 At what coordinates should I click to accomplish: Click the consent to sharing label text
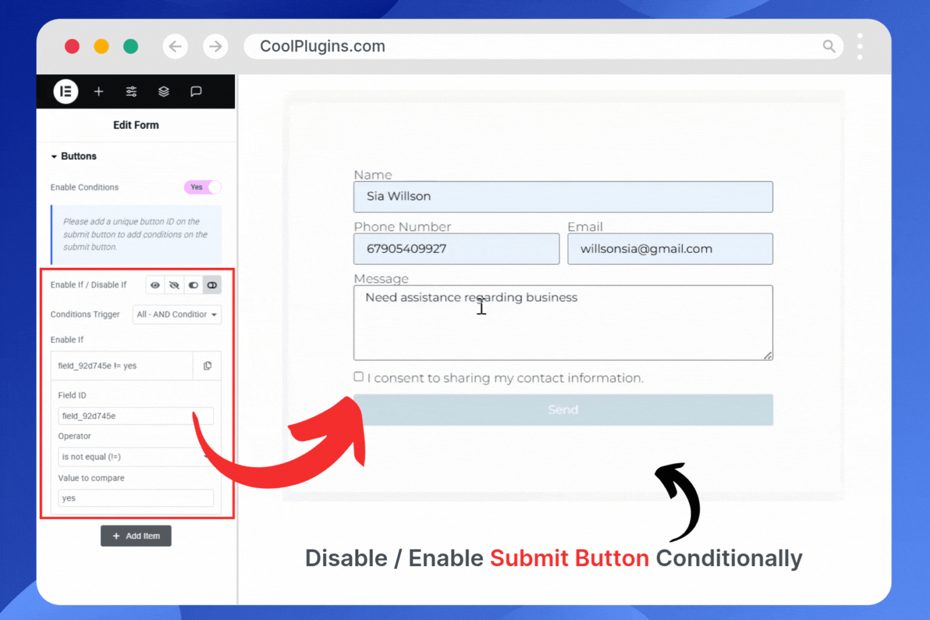pos(505,378)
